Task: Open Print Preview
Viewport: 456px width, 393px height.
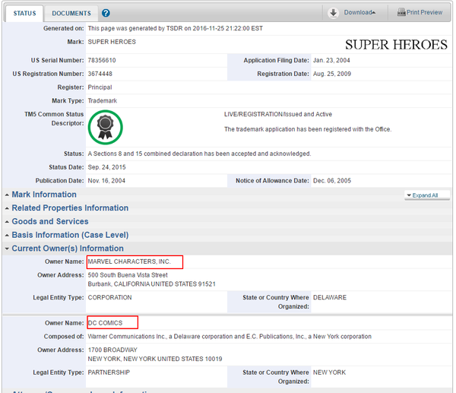Action: pyautogui.click(x=424, y=12)
